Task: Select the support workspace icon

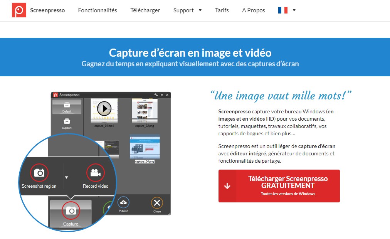Action: pyautogui.click(x=67, y=121)
